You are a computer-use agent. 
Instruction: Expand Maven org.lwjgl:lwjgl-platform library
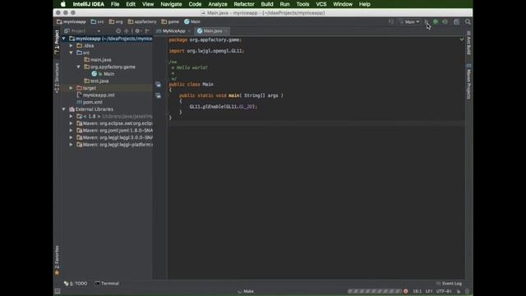click(x=71, y=145)
